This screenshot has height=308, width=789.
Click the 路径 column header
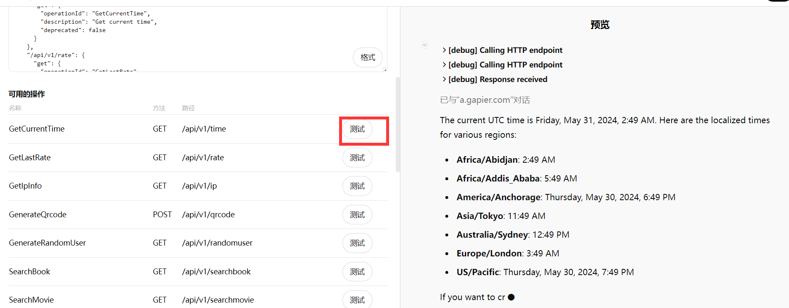pos(188,108)
